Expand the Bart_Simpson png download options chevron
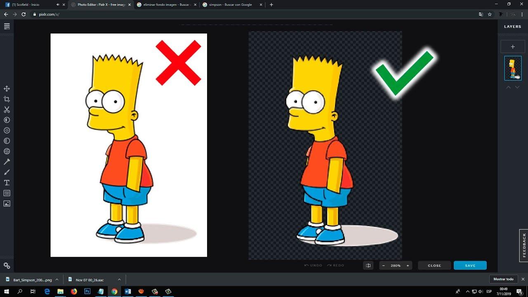 coord(57,279)
